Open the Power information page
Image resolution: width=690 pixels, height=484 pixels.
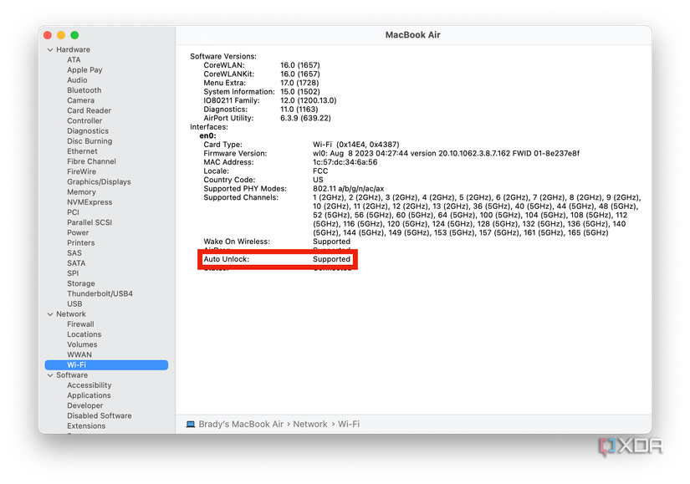[x=78, y=232]
